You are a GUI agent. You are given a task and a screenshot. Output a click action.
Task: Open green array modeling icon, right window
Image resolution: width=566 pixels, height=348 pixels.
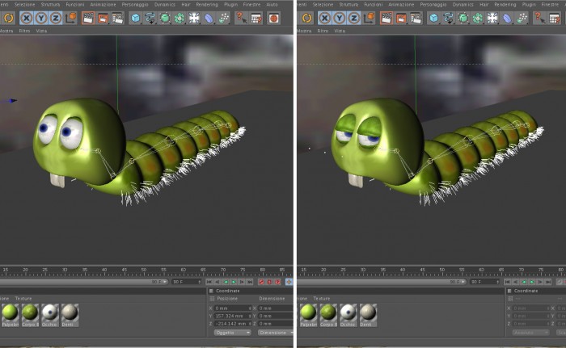(x=478, y=18)
